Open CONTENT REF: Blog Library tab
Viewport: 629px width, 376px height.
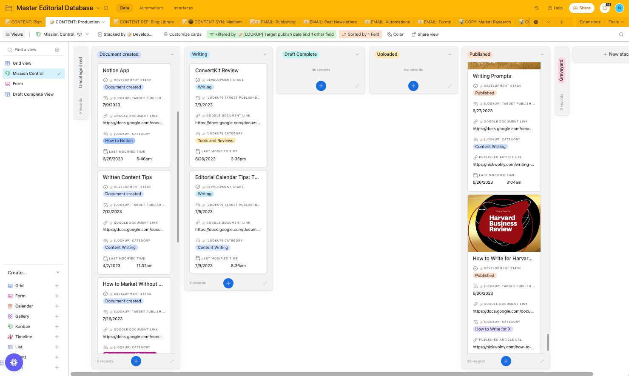pos(144,22)
